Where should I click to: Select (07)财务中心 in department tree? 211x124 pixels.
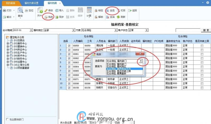click(20, 59)
